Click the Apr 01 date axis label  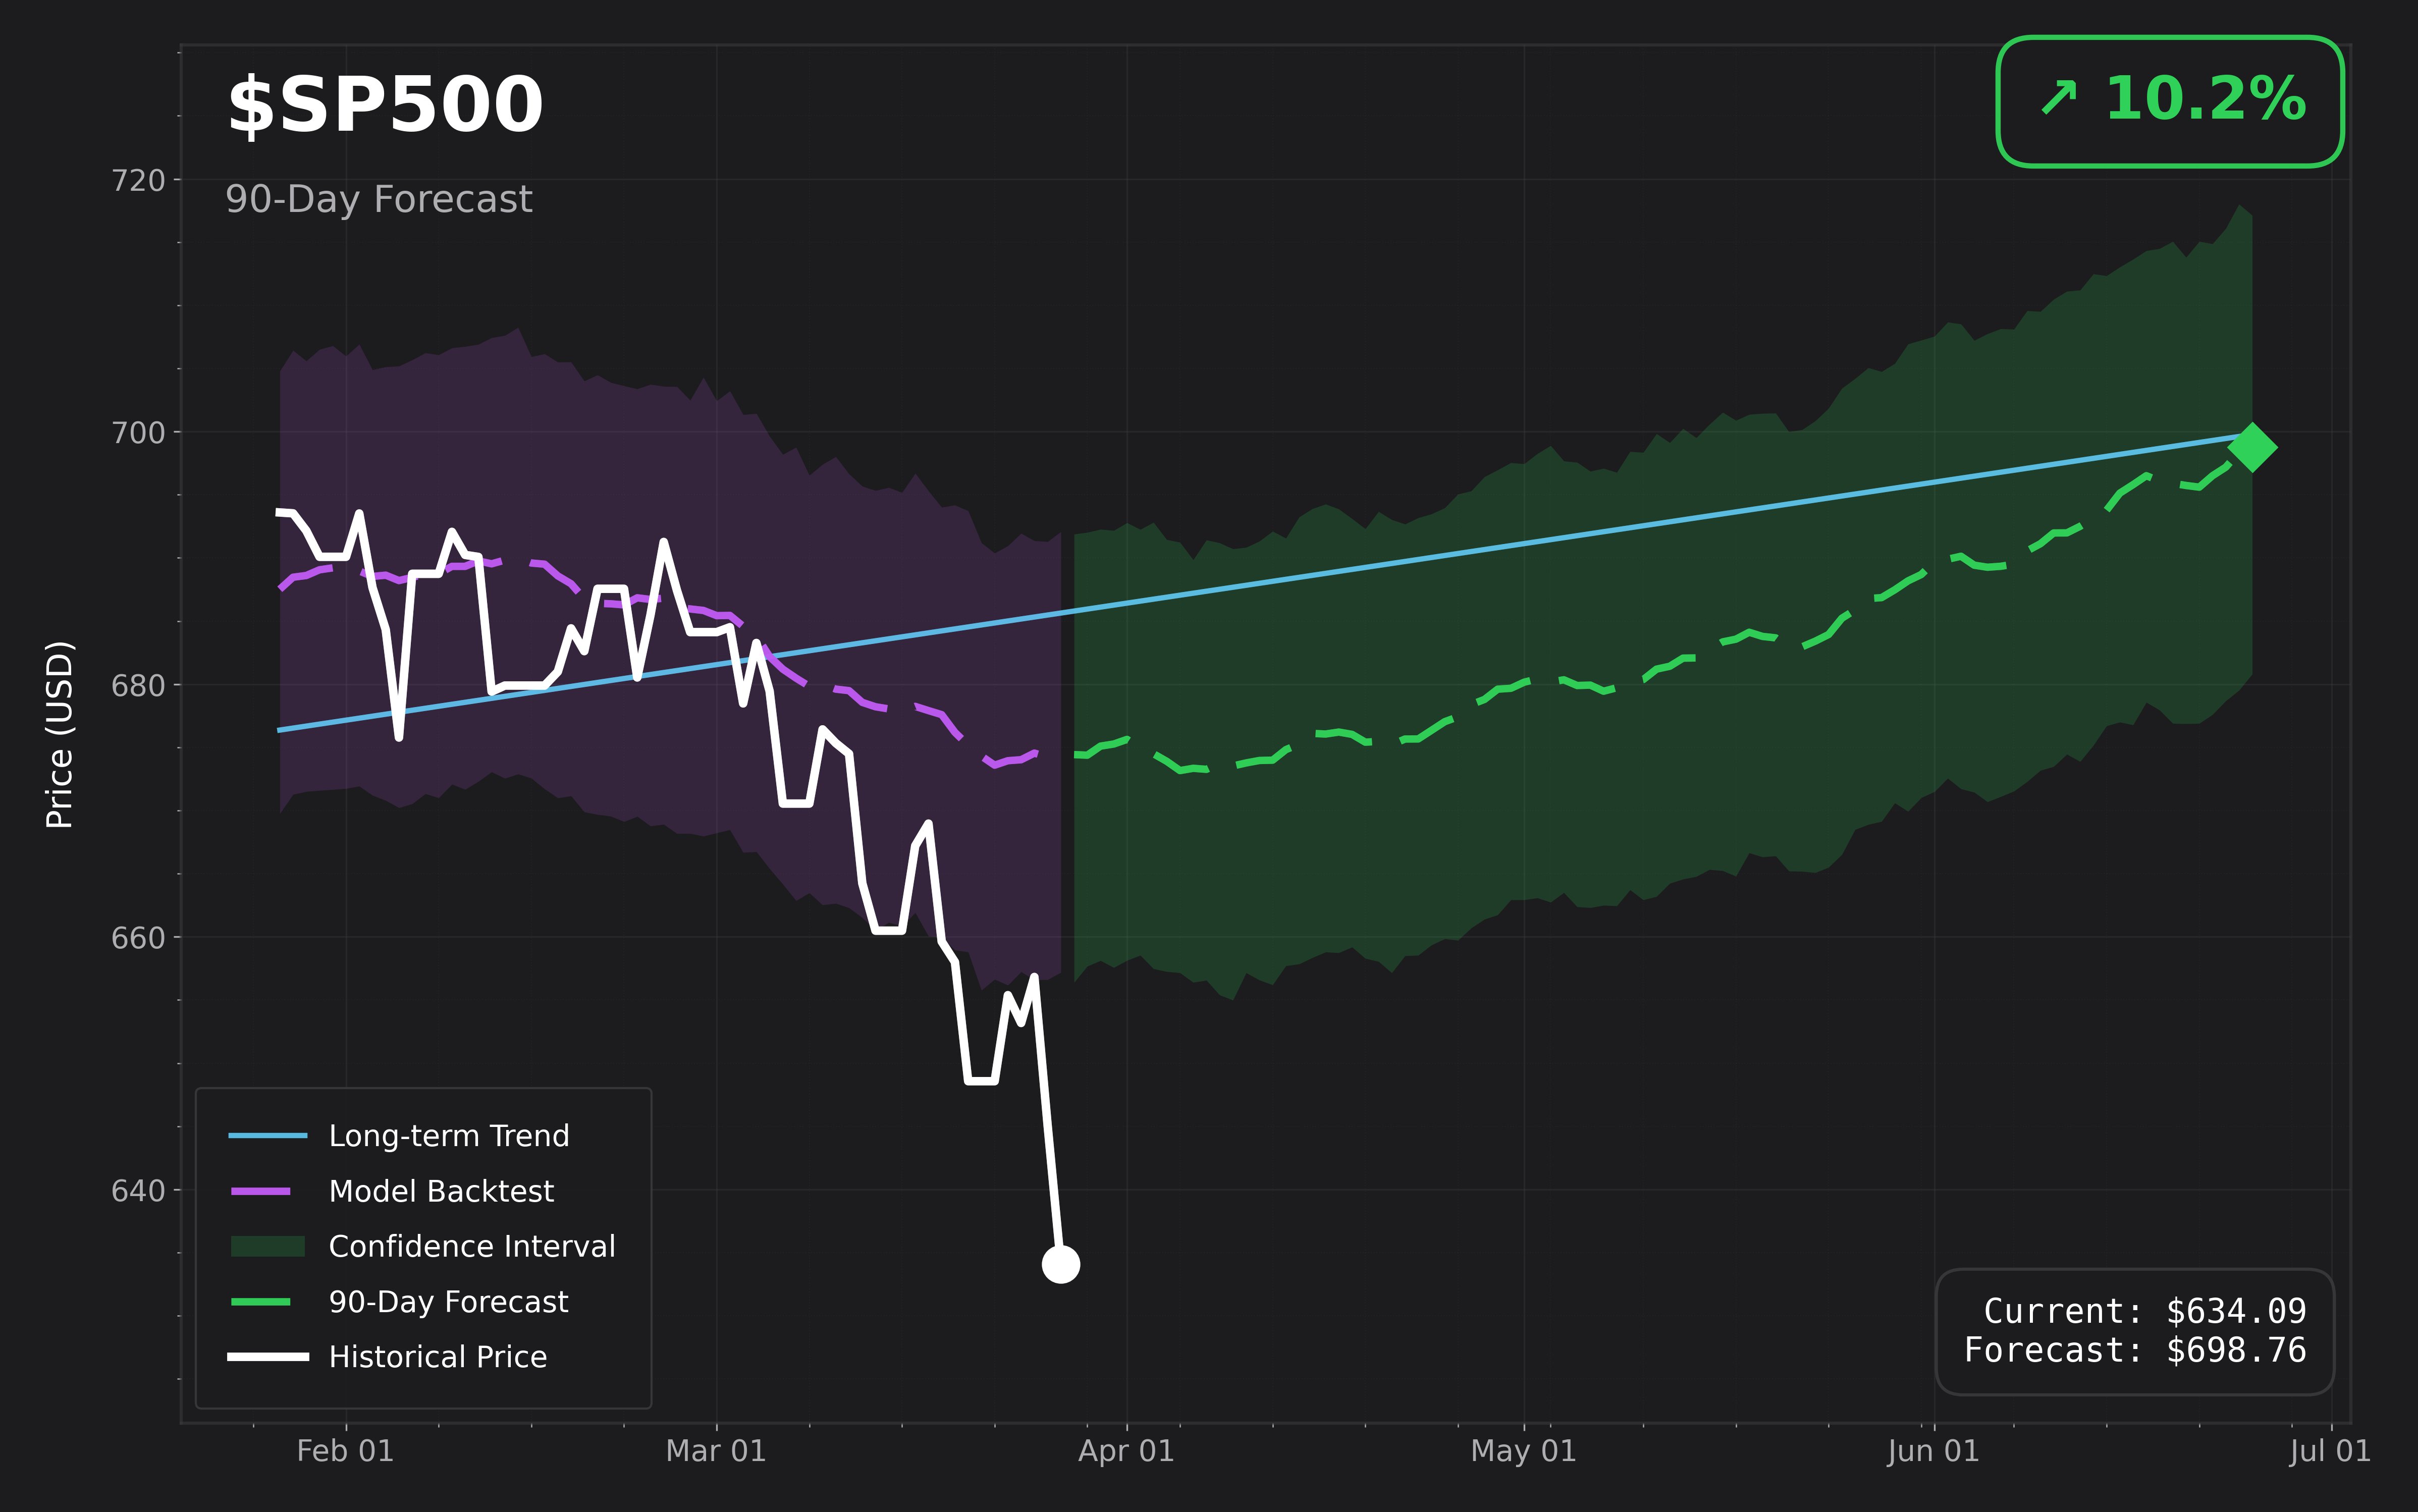[x=1126, y=1451]
